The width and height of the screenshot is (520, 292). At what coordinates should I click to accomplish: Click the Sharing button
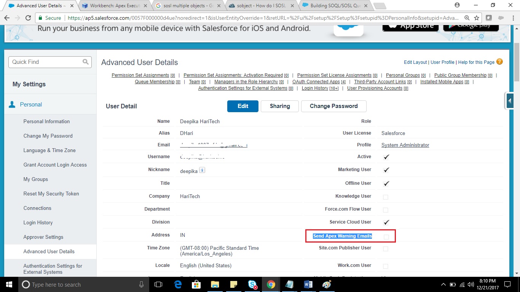[x=280, y=106]
